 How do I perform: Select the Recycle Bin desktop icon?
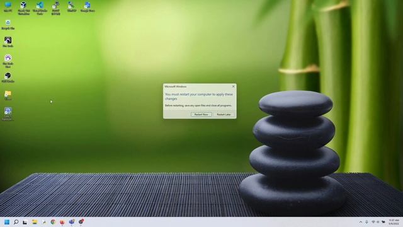pyautogui.click(x=8, y=25)
